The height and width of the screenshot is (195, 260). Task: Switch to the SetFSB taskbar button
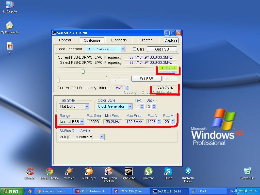pos(169,191)
